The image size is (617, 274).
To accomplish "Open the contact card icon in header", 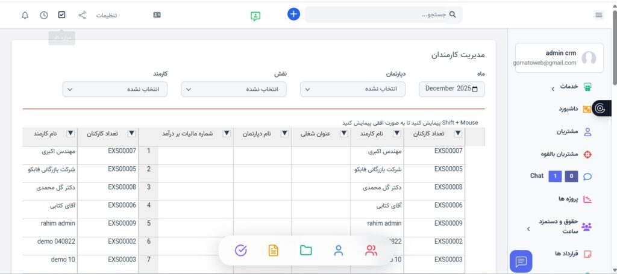I will point(157,15).
